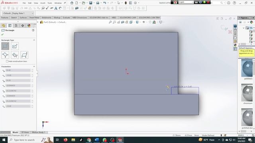
Task: Switch to the Features tab
Action: pyautogui.click(x=5, y=17)
